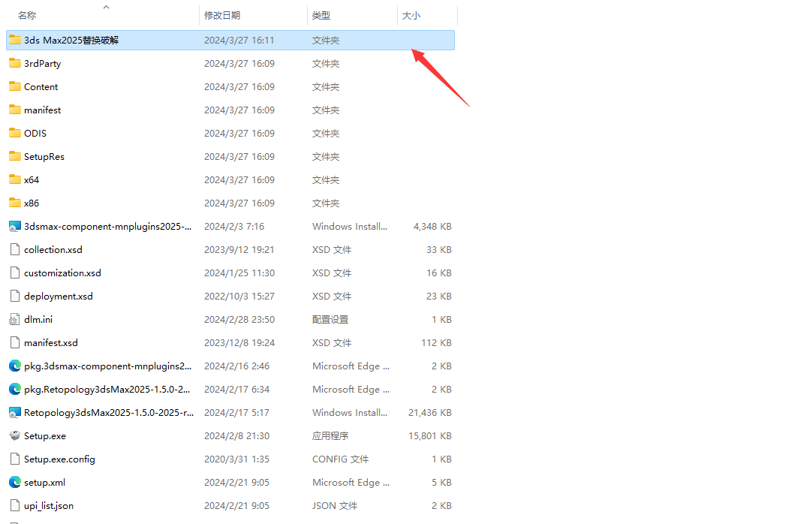Sort files by the 修改日期 column header

coord(222,16)
